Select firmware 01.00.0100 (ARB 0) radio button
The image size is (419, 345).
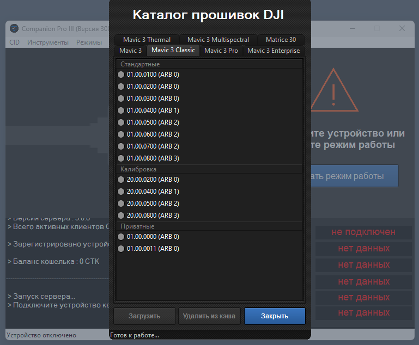point(121,75)
